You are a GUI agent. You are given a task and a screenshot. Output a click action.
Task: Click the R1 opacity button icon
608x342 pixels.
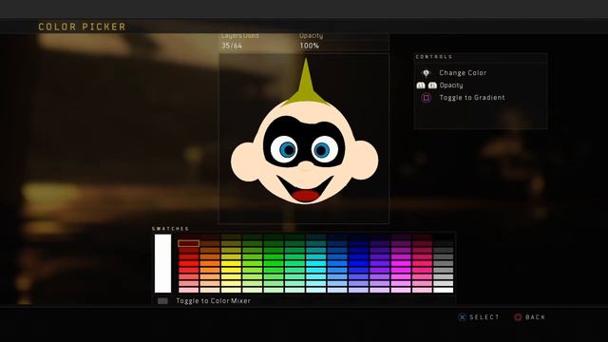pyautogui.click(x=432, y=85)
